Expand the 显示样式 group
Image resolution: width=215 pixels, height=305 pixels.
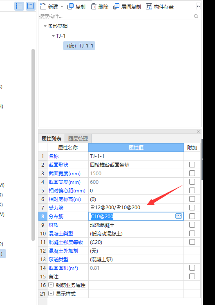pyautogui.click(x=51, y=293)
